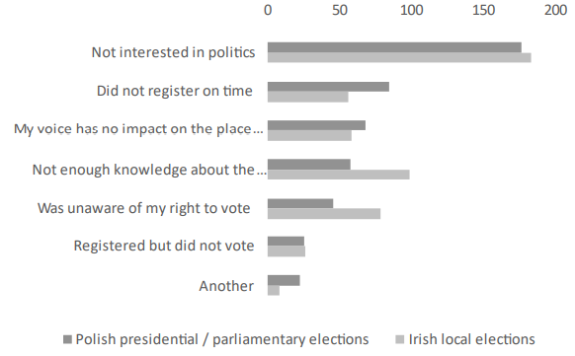This screenshot has height=356, width=575.
Task: Select the 'Registered but did not vote' category label
Action: pyautogui.click(x=164, y=246)
